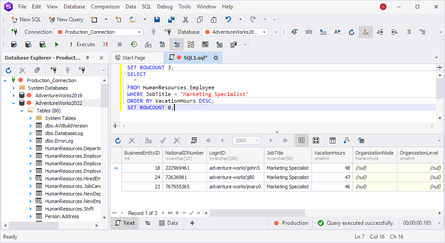Screen dimensions: 445x243
Task: Open the Comparison menu
Action: tap(105, 7)
